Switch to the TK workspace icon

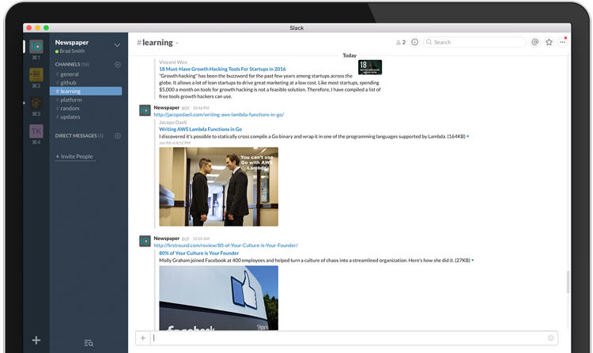(x=36, y=131)
